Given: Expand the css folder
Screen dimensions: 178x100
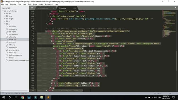Looking at the screenshot, I should pyautogui.click(x=4, y=14).
